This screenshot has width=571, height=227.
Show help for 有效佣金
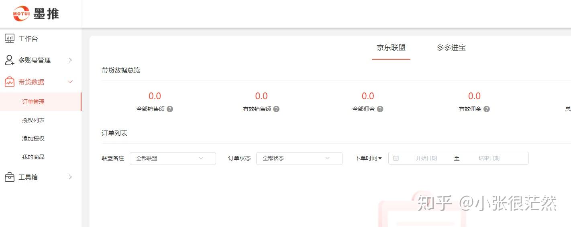(x=487, y=109)
